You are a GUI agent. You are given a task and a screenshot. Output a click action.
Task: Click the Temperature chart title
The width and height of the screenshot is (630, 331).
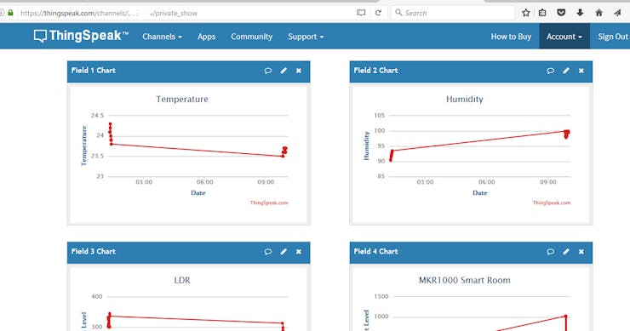click(x=182, y=100)
